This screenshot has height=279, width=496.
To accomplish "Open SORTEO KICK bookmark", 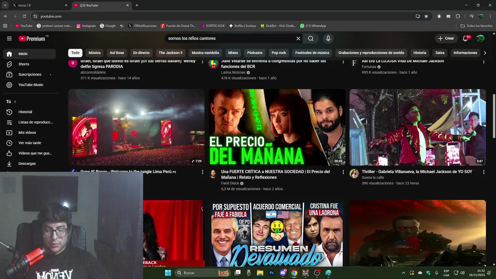I will [x=213, y=26].
